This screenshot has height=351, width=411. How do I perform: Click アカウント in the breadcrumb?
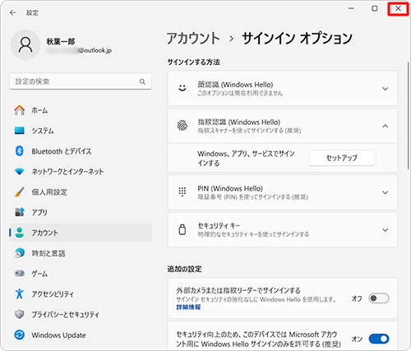pos(193,38)
